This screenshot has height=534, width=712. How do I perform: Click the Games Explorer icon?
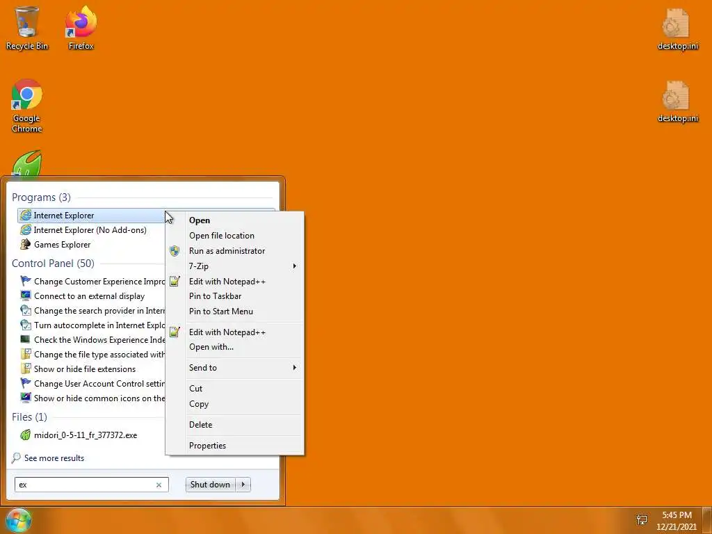pos(26,244)
